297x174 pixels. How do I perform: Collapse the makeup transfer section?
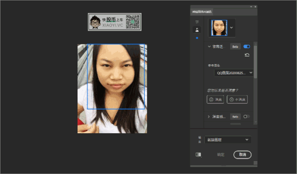coord(209,46)
